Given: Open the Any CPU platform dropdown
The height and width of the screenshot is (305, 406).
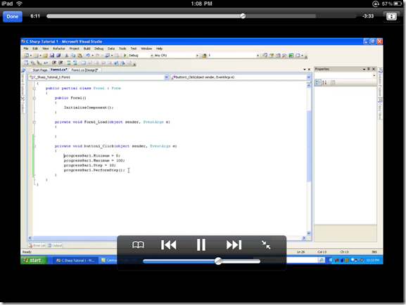Looking at the screenshot, I should click(197, 56).
